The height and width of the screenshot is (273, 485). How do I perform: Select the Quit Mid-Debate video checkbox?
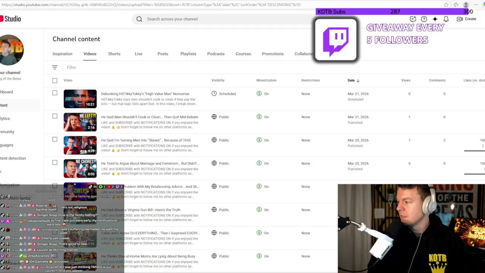pyautogui.click(x=55, y=116)
